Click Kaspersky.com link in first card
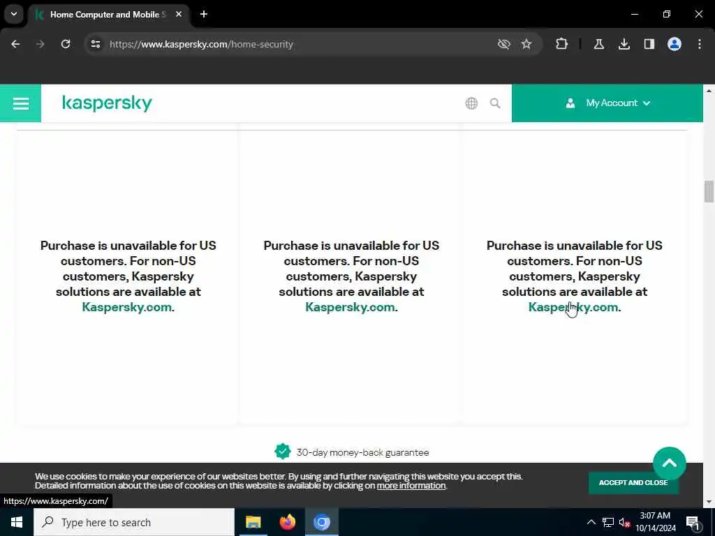The height and width of the screenshot is (536, 715). click(127, 307)
